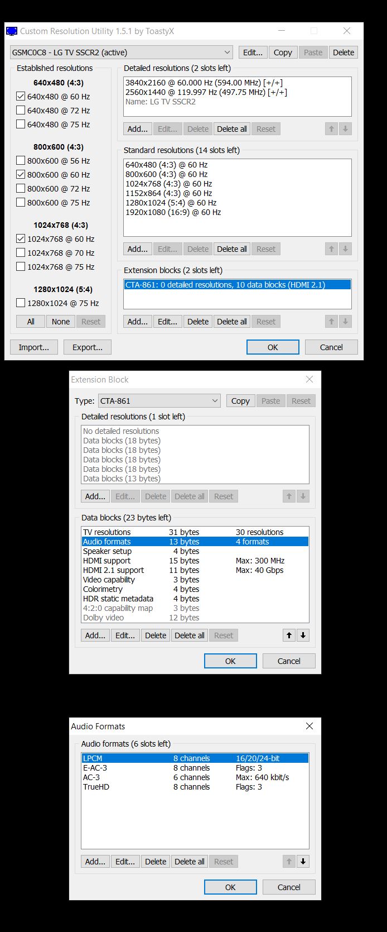Add a detailed resolution
This screenshot has height=932, width=387.
click(x=137, y=129)
